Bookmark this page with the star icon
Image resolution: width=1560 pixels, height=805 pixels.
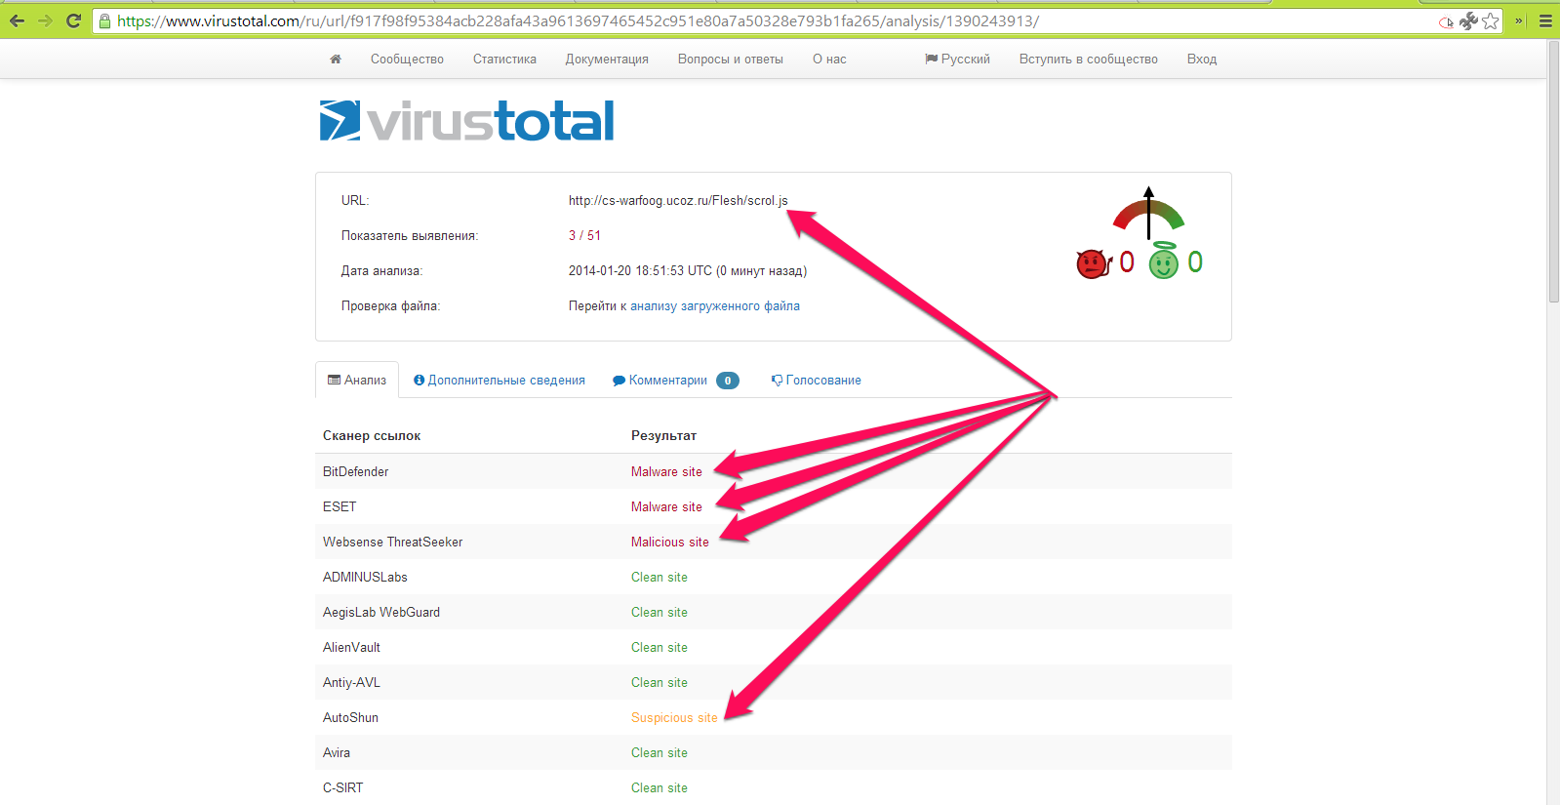pyautogui.click(x=1491, y=21)
